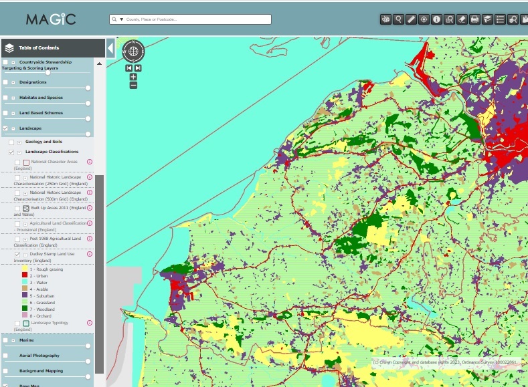Expand the Geology and Soils subgroup
The height and width of the screenshot is (387, 528).
19,142
